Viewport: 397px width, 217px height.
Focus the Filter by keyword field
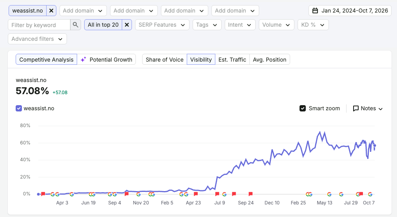pos(39,25)
